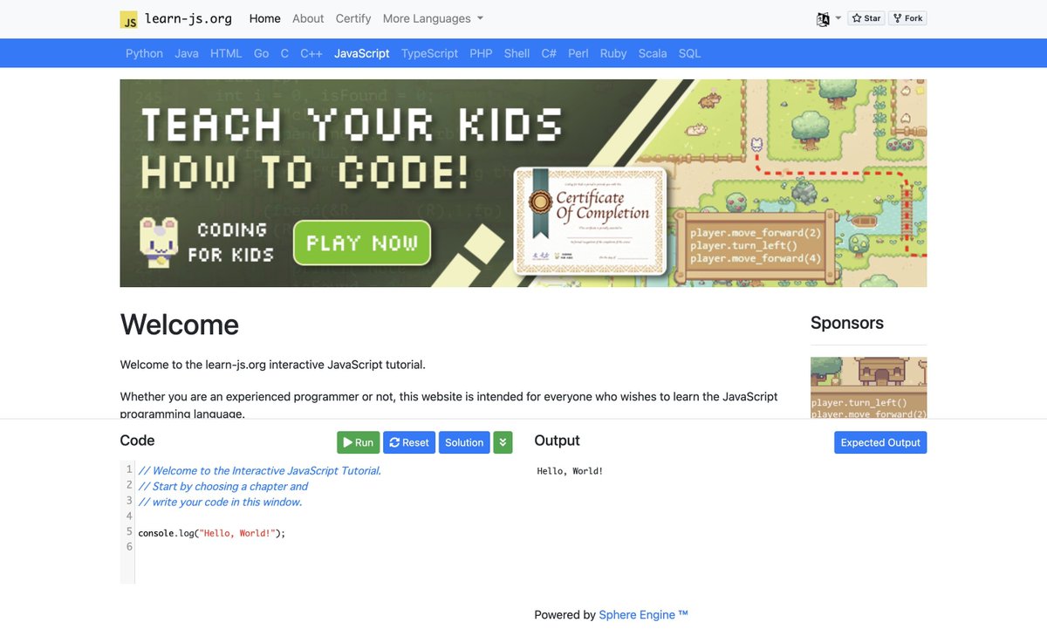Open the Sphere Engine link

(643, 615)
